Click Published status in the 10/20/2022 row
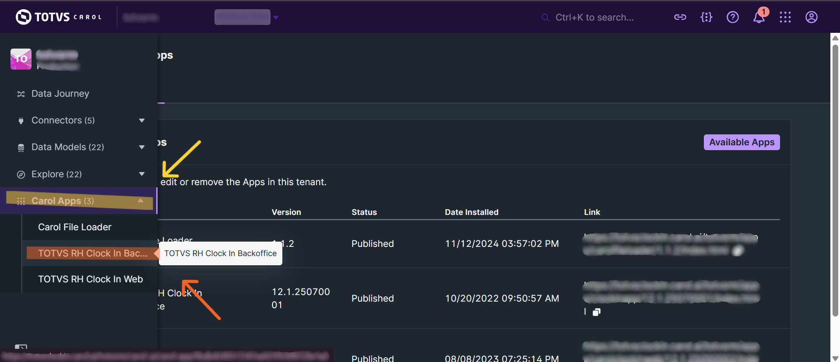Screen dimensions: 840x362 tap(373, 299)
